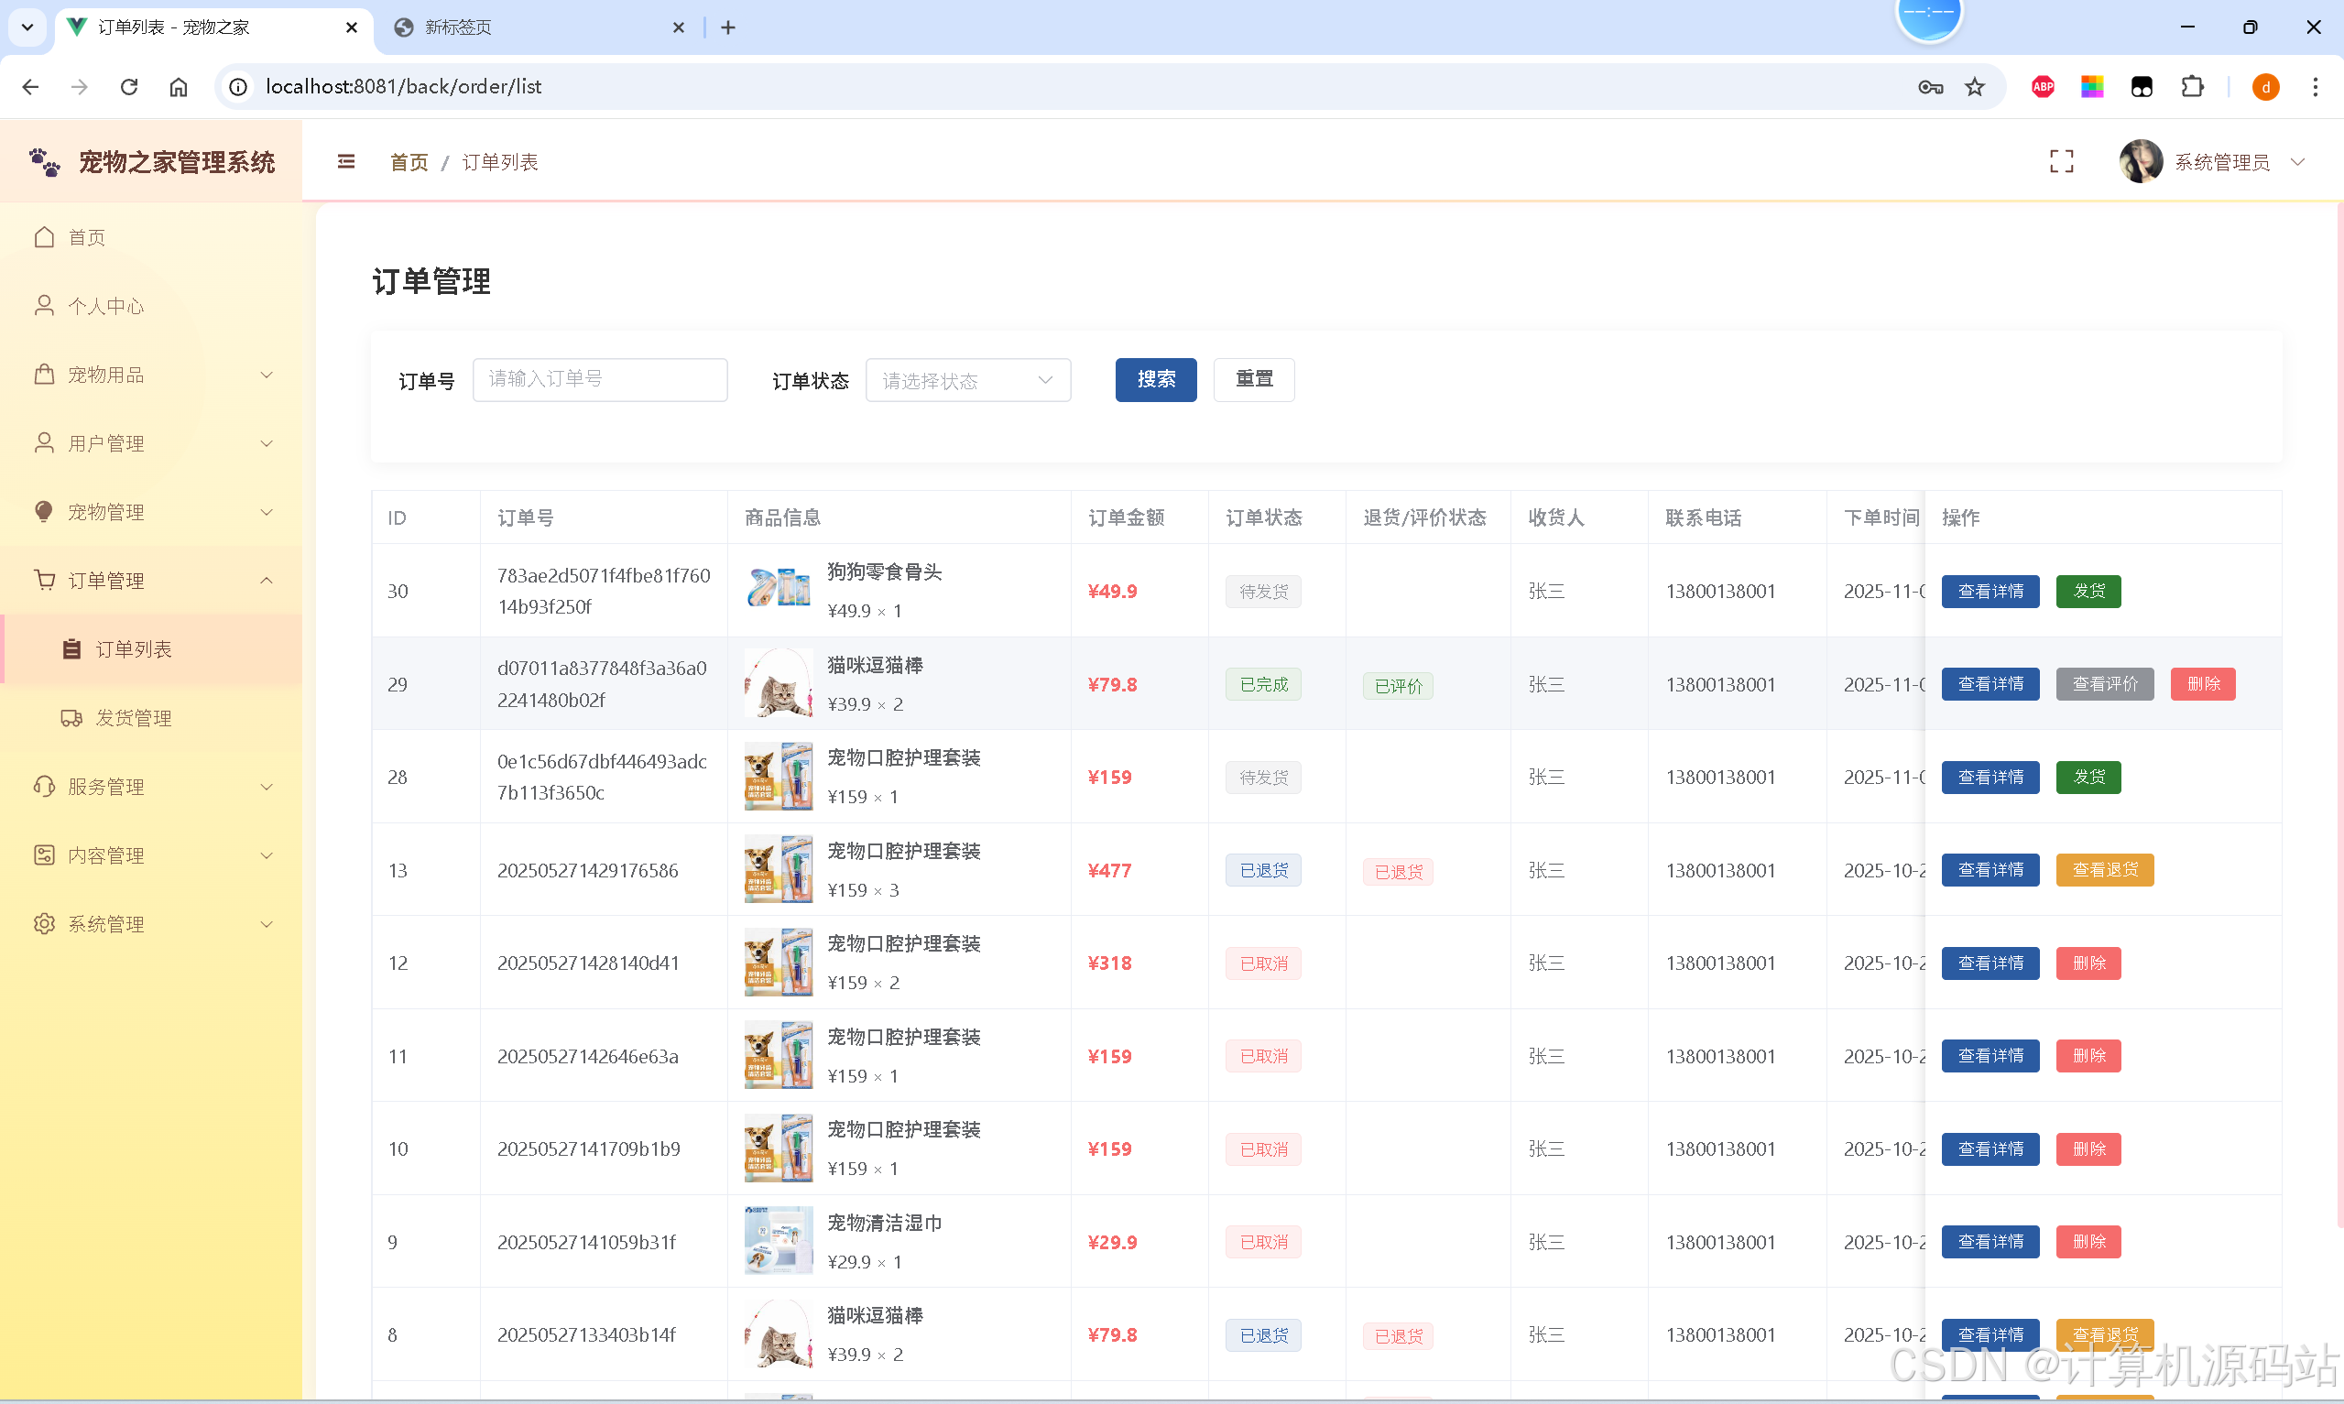Click 删除 for order ID 12
The image size is (2344, 1404).
2088,963
